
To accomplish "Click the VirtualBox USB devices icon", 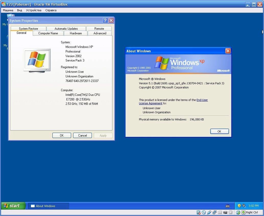I will 209,212.
